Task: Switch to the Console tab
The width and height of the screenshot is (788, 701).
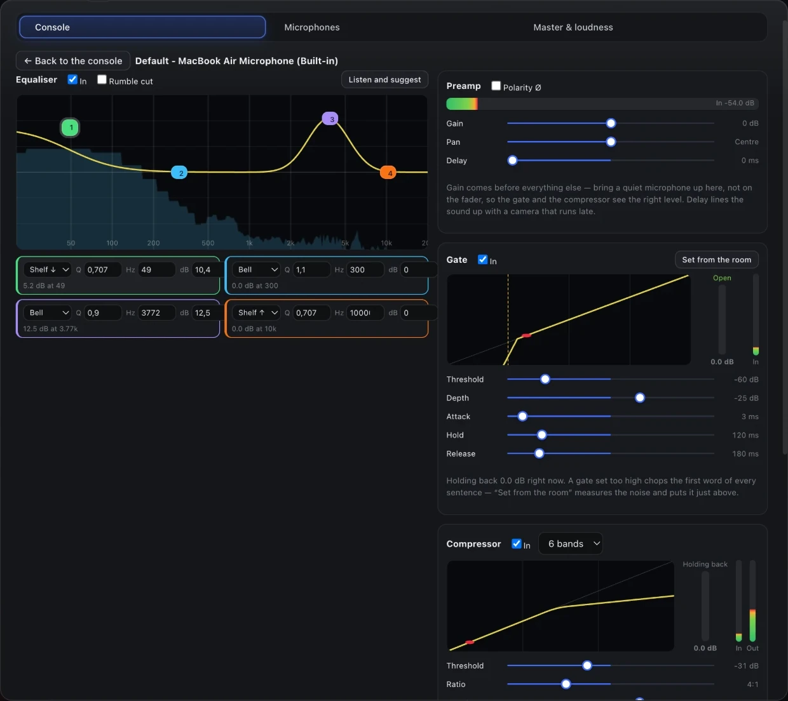Action: pyautogui.click(x=142, y=27)
